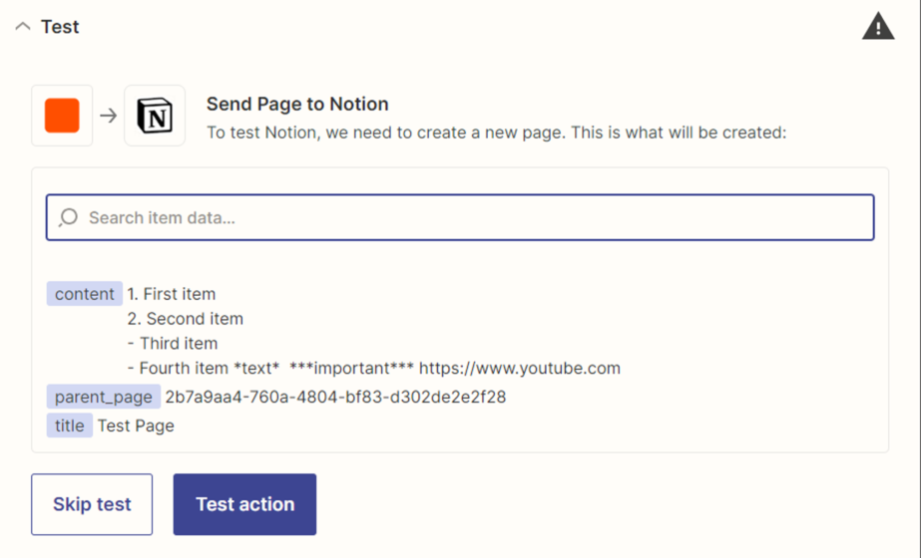
Task: Click the '- Third item' text
Action: tap(173, 343)
